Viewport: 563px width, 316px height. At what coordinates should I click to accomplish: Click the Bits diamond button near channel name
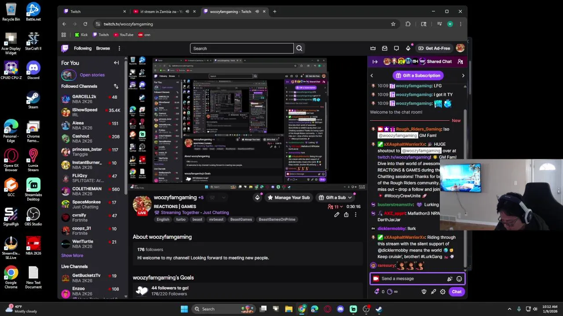point(257,197)
